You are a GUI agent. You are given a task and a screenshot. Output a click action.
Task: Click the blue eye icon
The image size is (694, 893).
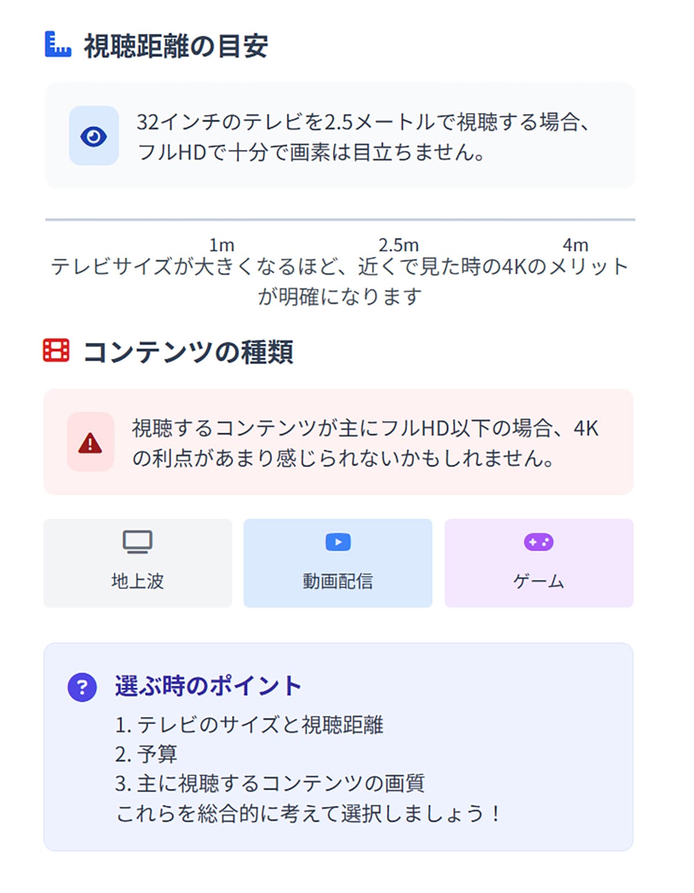click(x=94, y=136)
